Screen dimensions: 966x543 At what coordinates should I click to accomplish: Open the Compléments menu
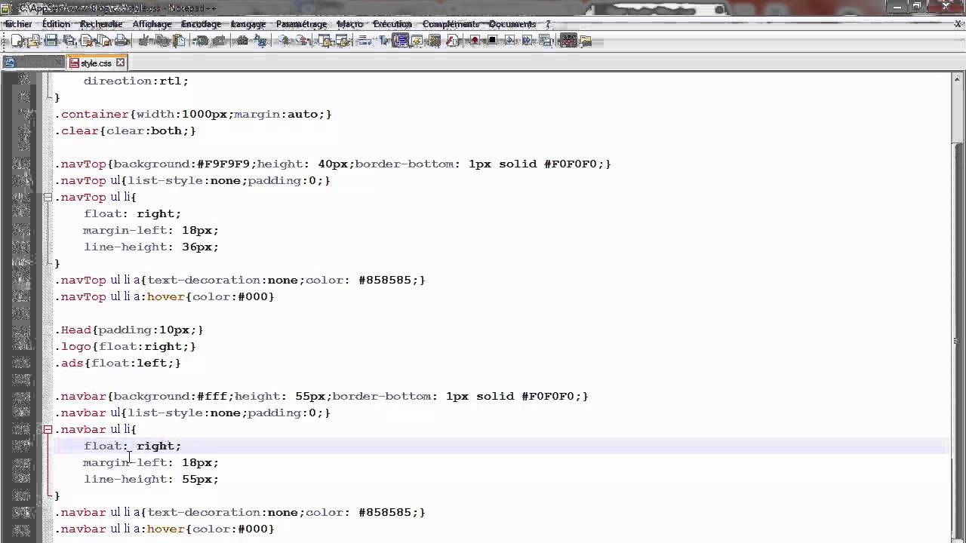coord(451,24)
